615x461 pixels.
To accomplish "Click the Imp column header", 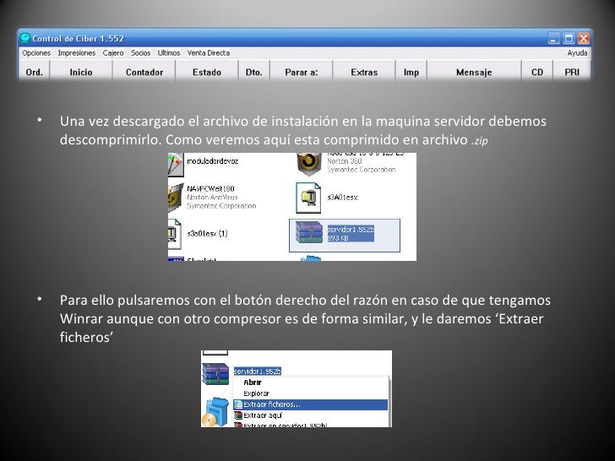I will coord(411,72).
